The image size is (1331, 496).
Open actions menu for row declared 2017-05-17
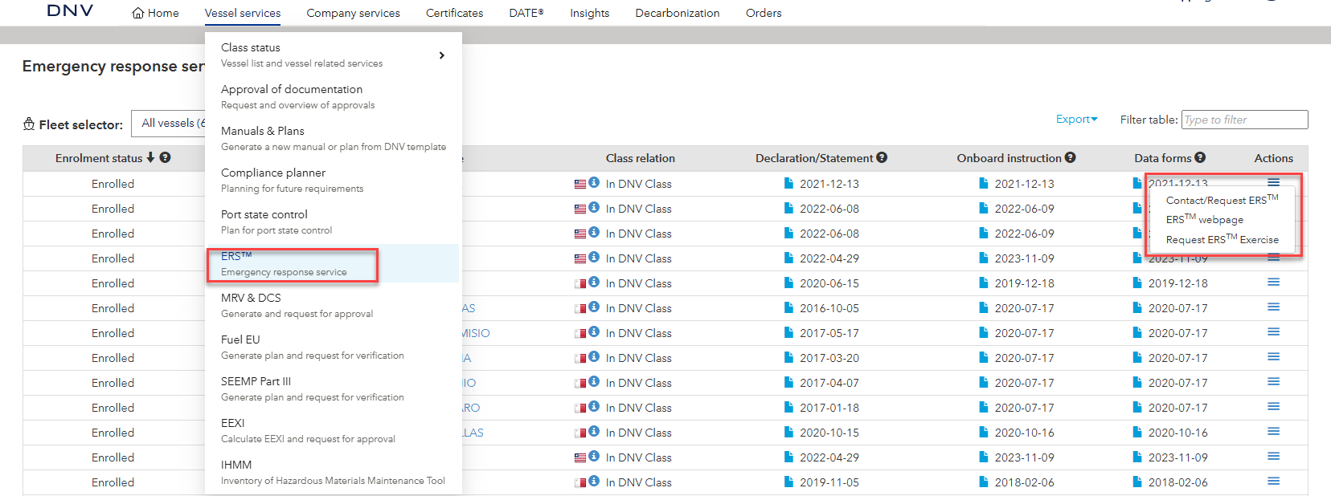click(1274, 331)
